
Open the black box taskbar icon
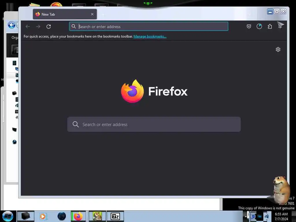pyautogui.click(x=26, y=216)
